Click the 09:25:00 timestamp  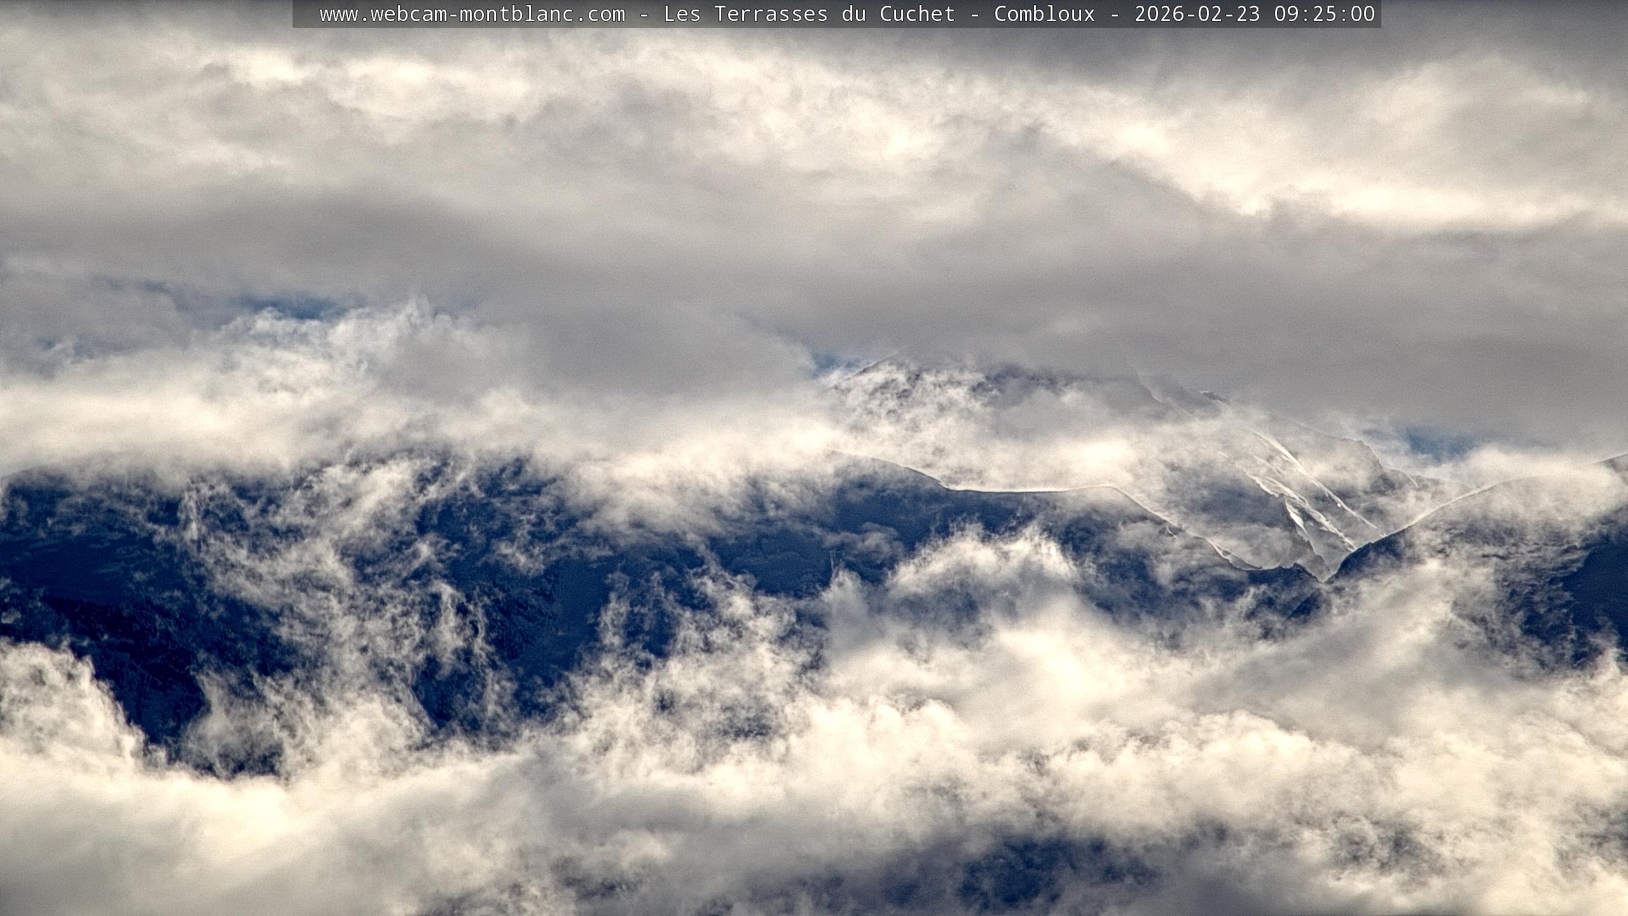click(x=1324, y=14)
